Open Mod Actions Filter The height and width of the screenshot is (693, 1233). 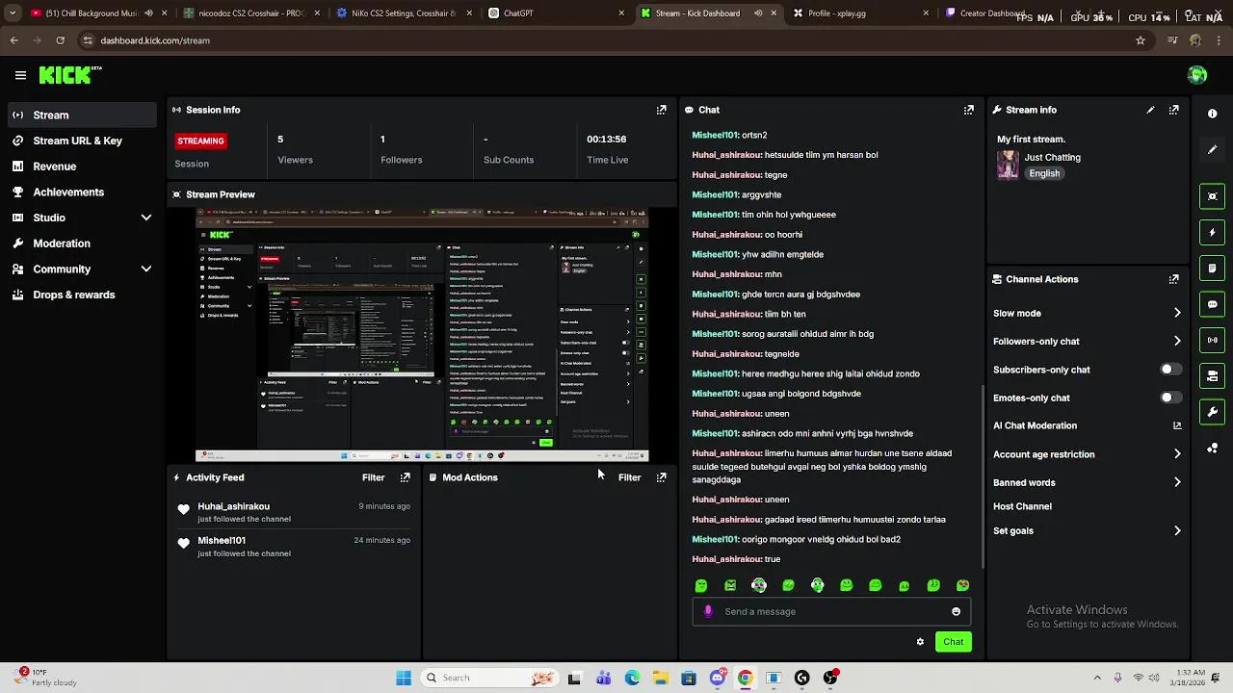(629, 477)
